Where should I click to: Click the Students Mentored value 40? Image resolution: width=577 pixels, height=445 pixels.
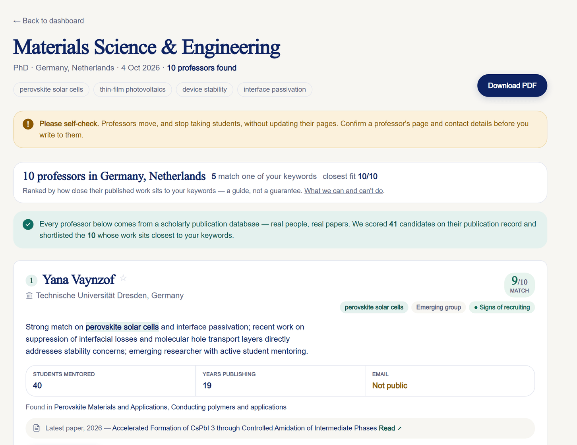pos(37,385)
